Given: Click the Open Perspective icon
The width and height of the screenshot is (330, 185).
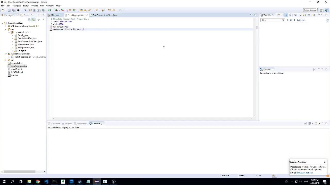Looking at the screenshot, I should tap(321, 10).
